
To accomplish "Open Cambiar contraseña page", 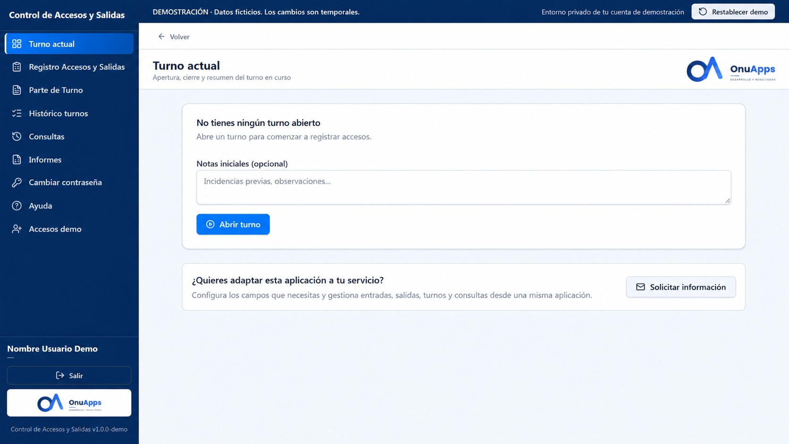I will point(69,183).
